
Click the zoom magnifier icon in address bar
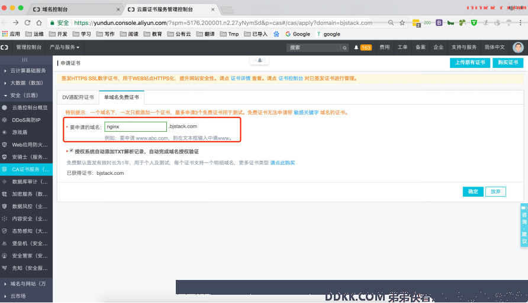tap(391, 22)
